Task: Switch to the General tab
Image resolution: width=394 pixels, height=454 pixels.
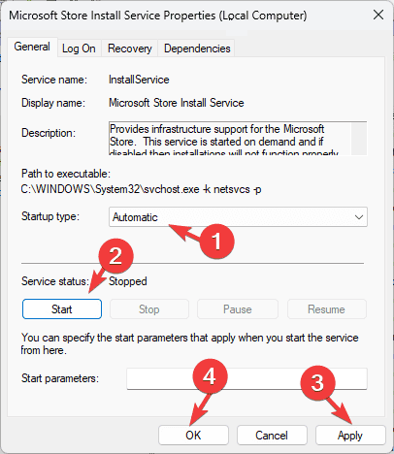Action: pos(32,47)
